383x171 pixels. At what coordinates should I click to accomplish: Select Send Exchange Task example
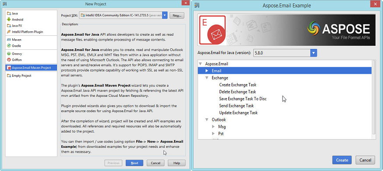237,106
